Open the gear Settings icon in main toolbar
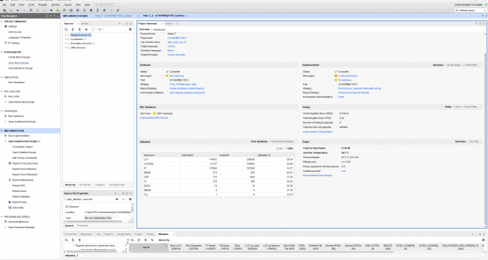 (x=91, y=10)
